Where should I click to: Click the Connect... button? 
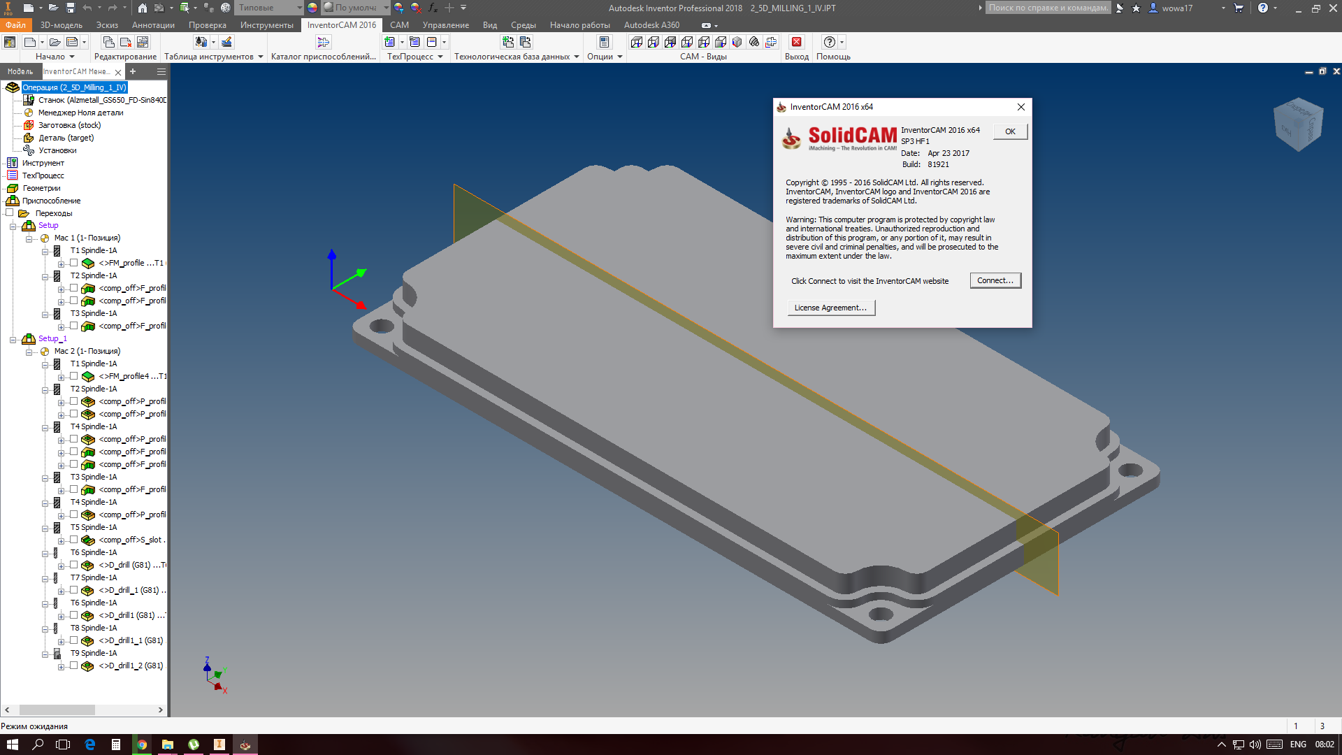pyautogui.click(x=995, y=280)
